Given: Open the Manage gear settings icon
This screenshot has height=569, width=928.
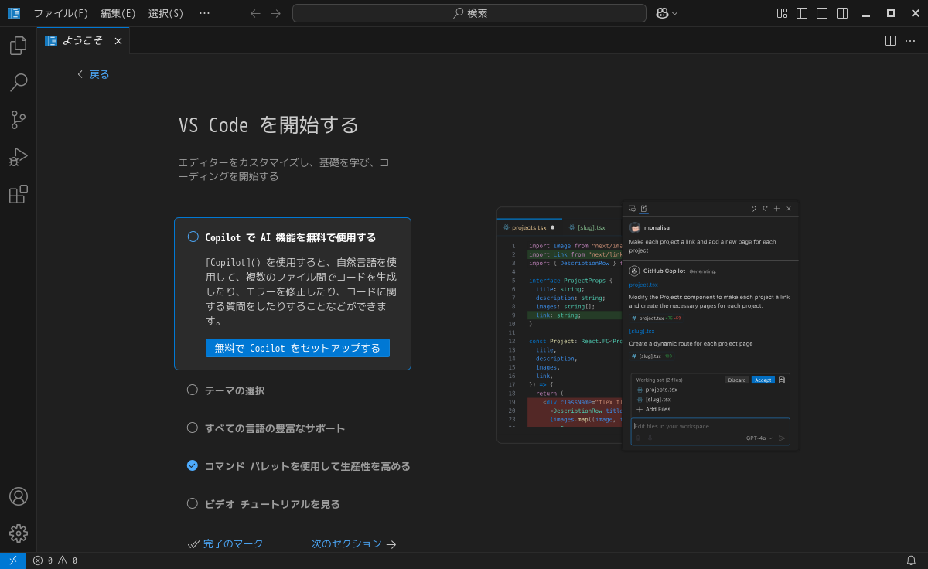Looking at the screenshot, I should tap(19, 533).
